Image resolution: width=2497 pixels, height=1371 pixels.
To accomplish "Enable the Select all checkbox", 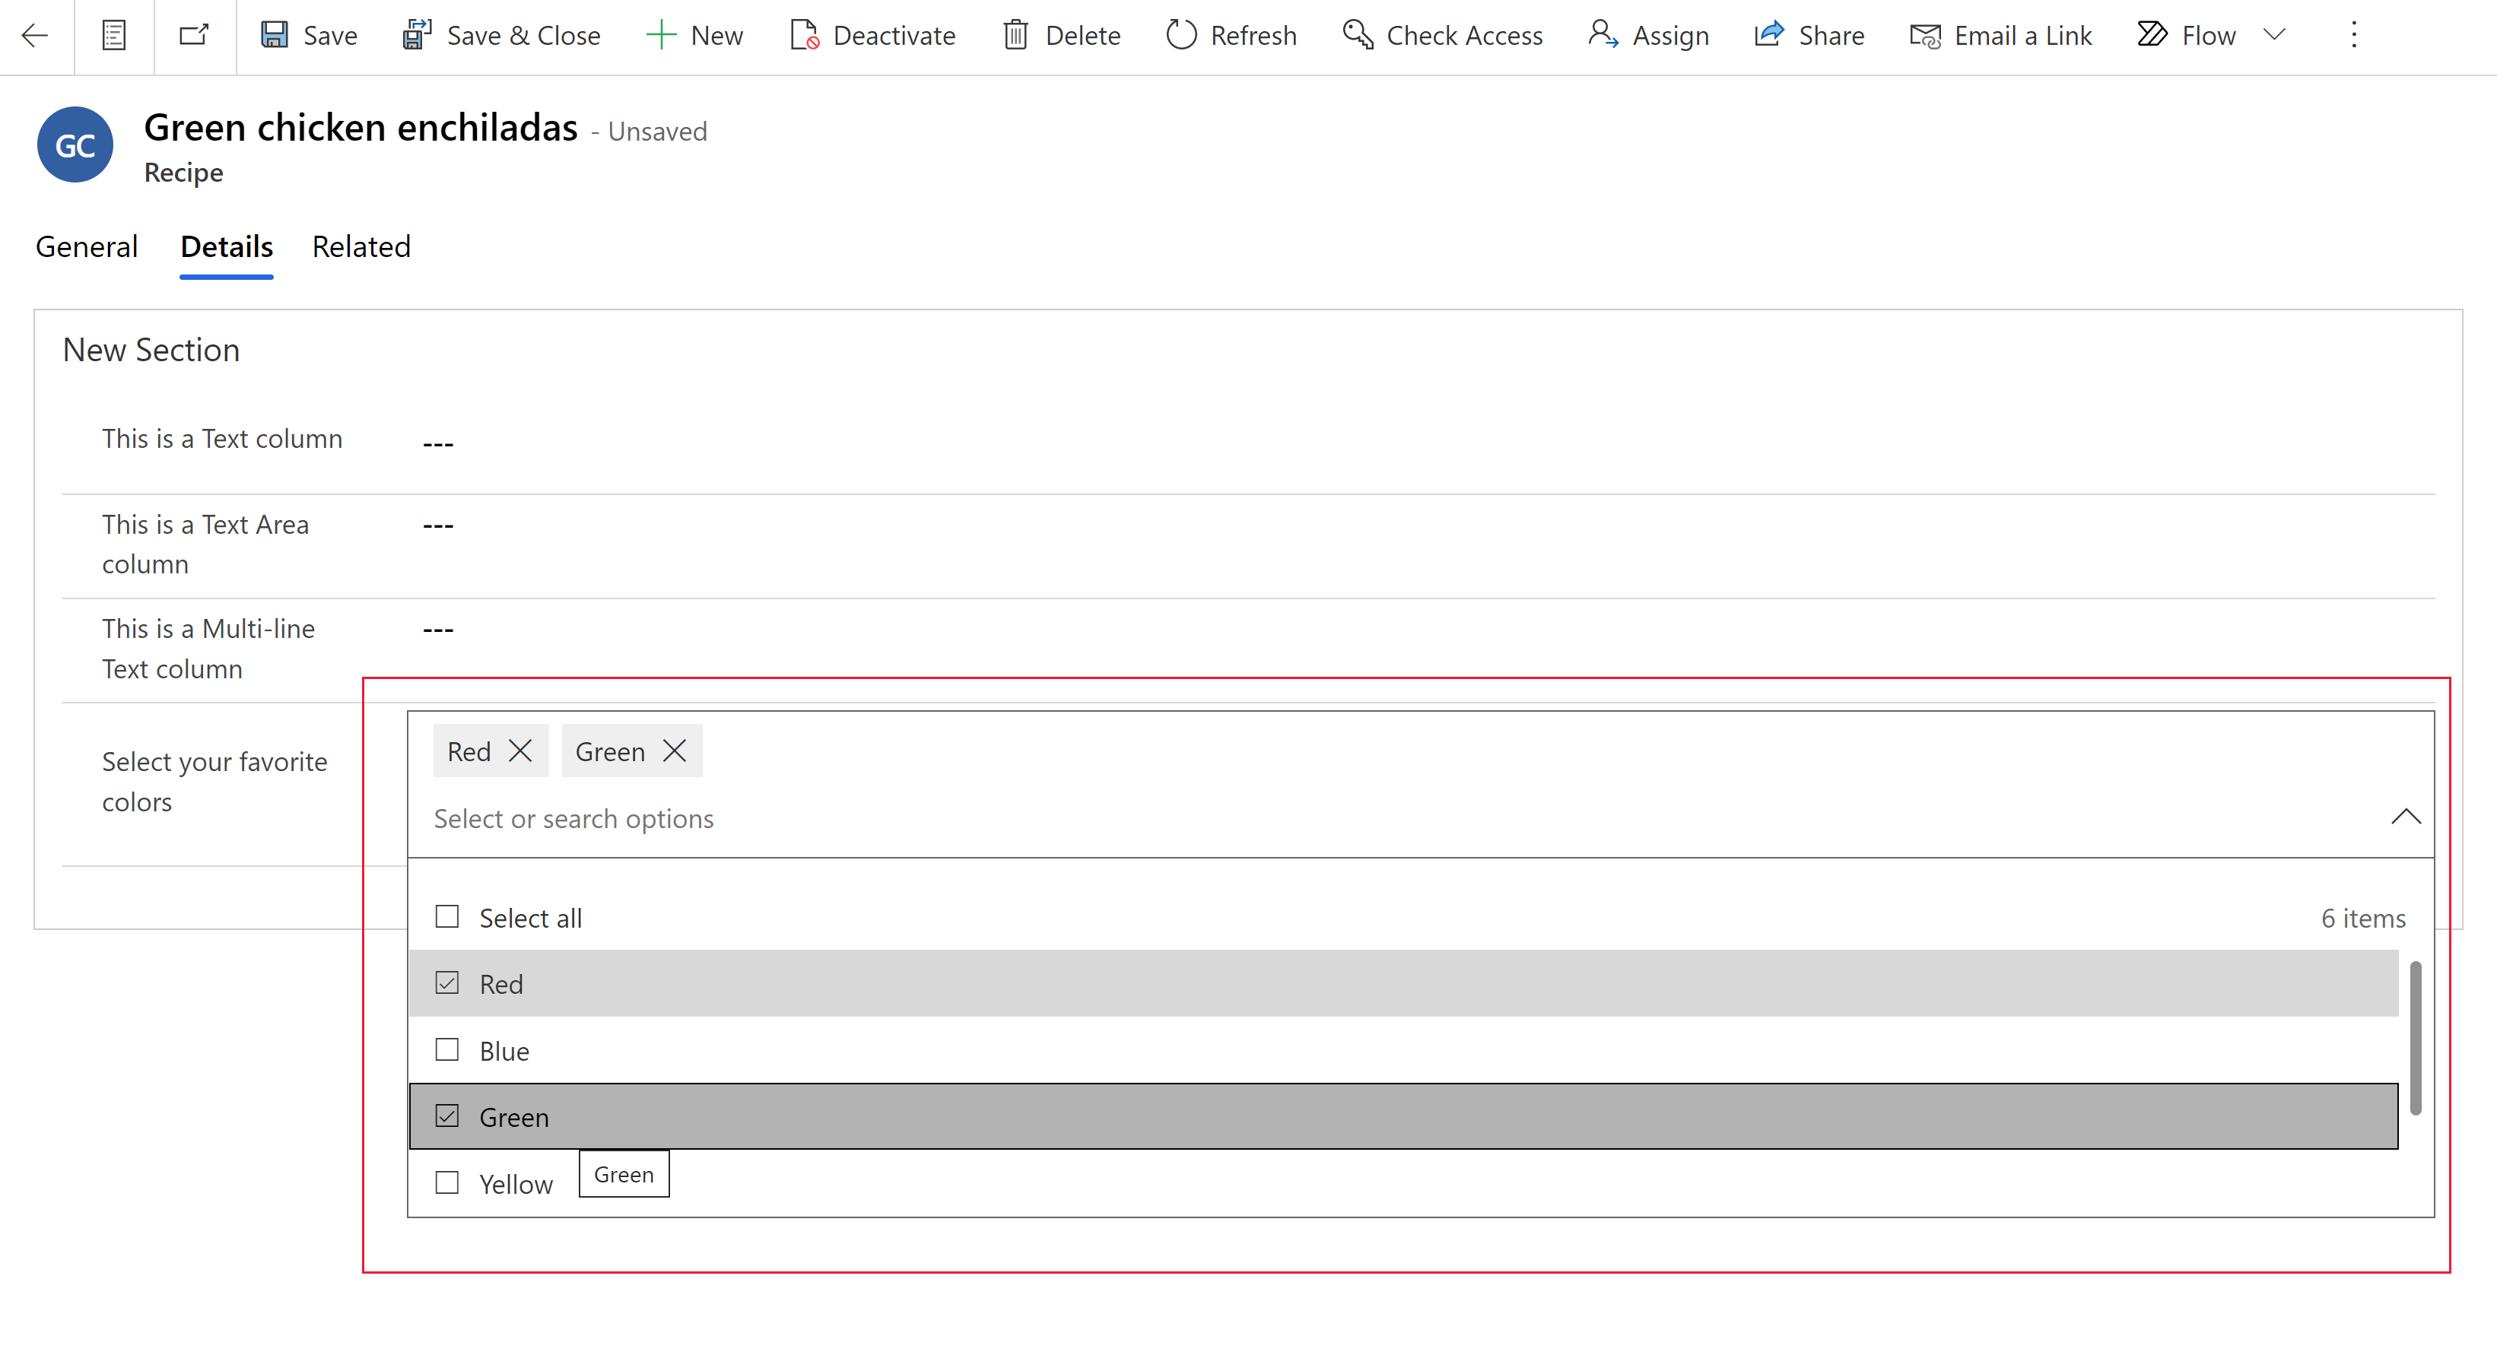I will point(446,917).
